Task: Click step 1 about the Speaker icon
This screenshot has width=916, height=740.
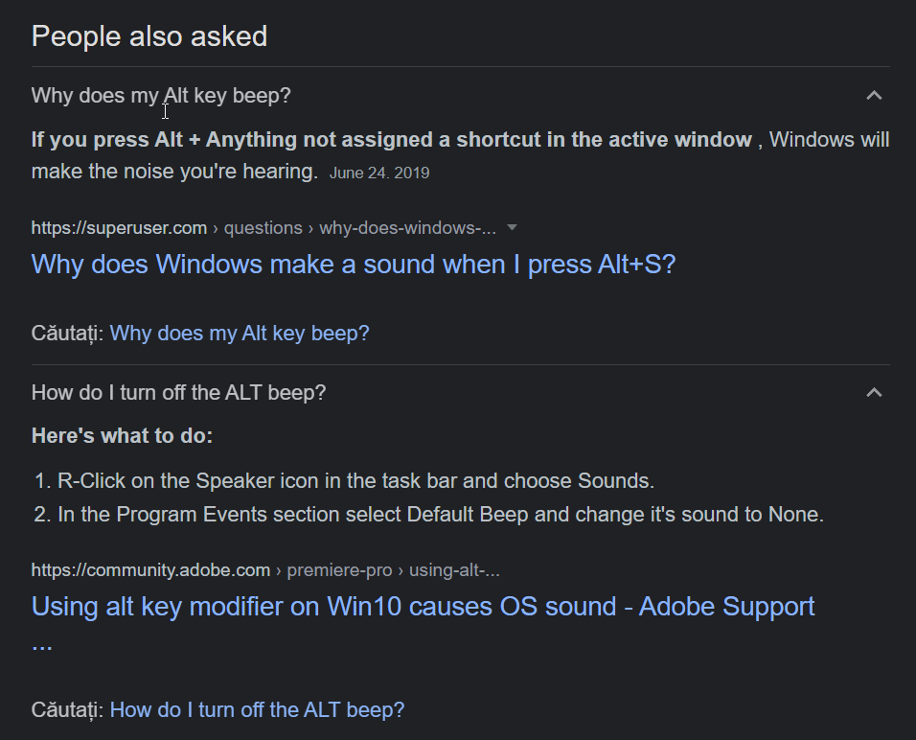Action: point(355,480)
